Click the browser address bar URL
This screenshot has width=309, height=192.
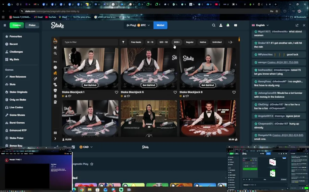[52, 11]
